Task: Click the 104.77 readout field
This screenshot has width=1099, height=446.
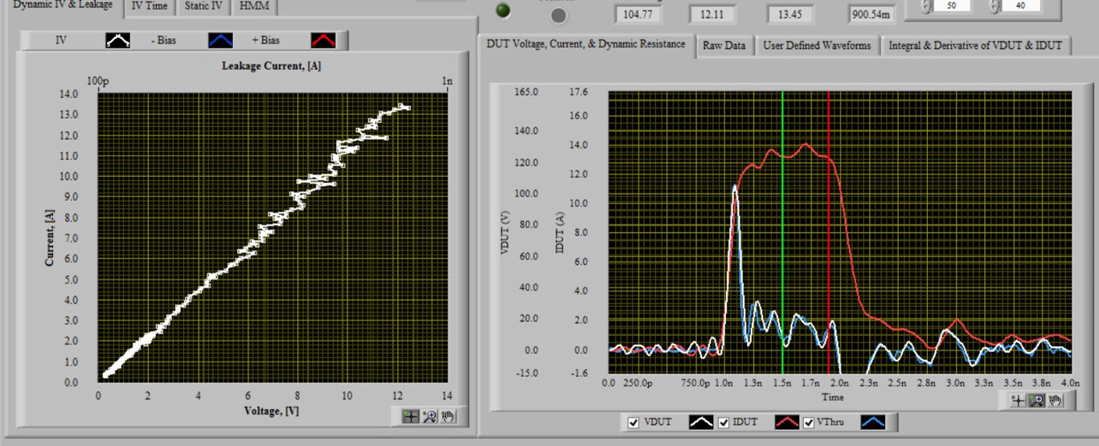Action: (x=638, y=14)
